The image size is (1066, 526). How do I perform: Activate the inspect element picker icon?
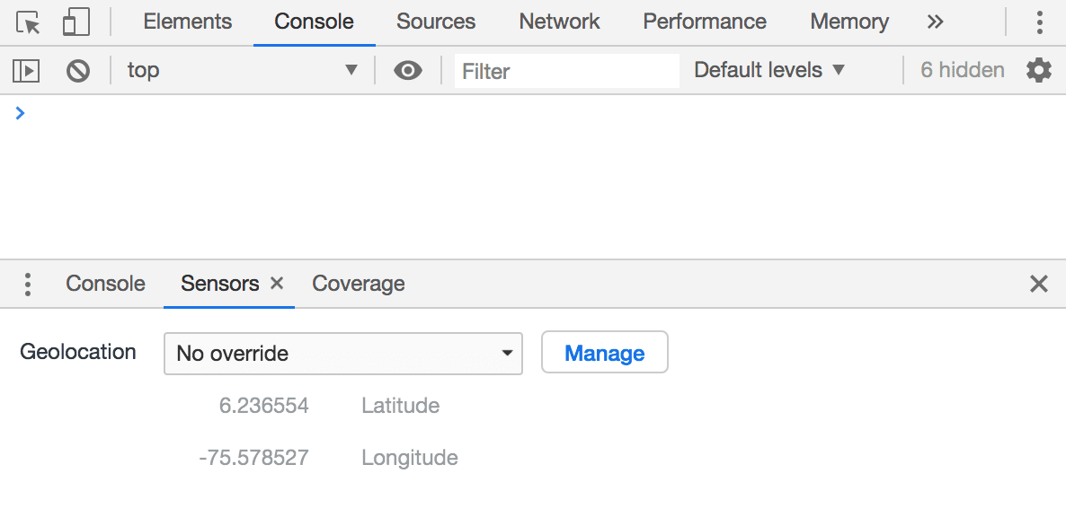point(29,22)
